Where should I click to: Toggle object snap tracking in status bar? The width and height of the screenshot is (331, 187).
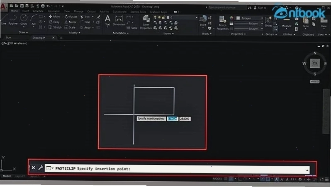coord(263,179)
